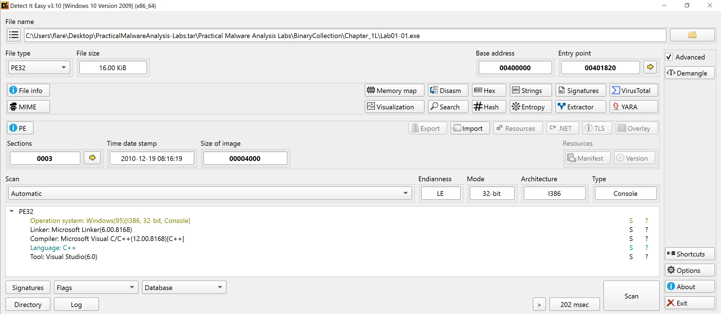Open the Import table viewer
721x314 pixels.
(470, 128)
